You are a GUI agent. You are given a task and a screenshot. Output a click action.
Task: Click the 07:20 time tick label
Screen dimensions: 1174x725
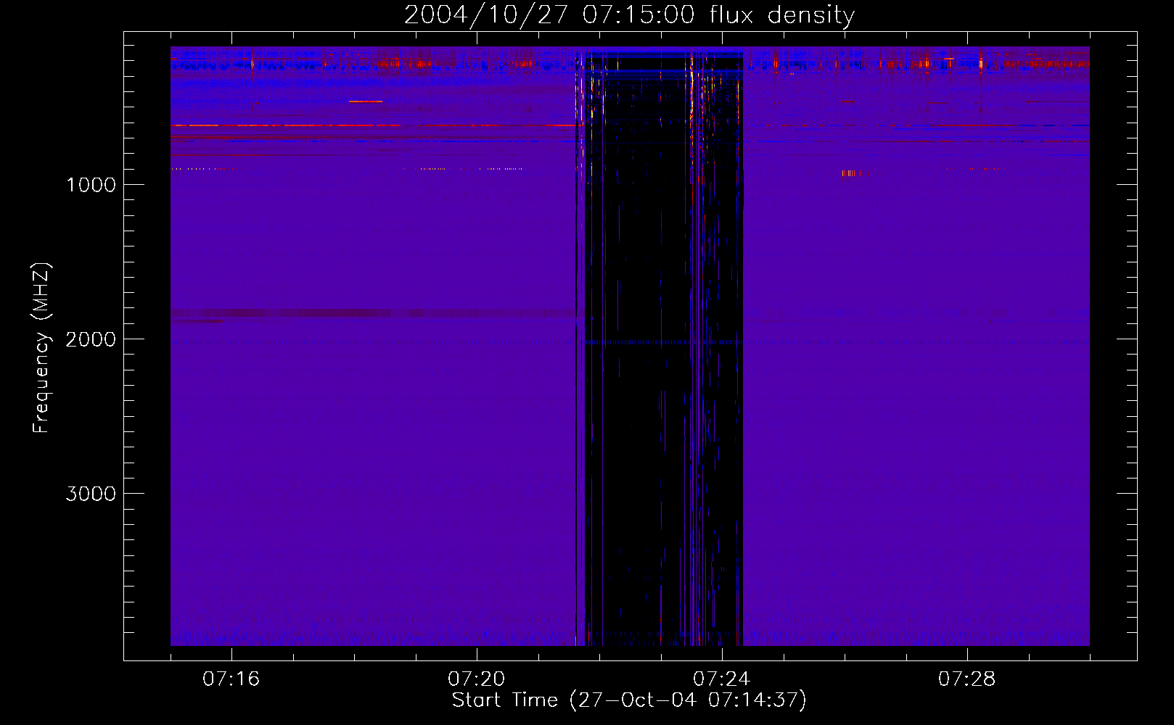[x=477, y=679]
